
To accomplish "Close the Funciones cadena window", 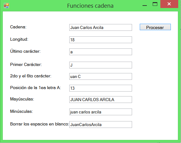I will pyautogui.click(x=169, y=4).
